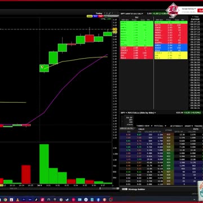Click the CALLS header in option chain

pyautogui.click(x=142, y=129)
